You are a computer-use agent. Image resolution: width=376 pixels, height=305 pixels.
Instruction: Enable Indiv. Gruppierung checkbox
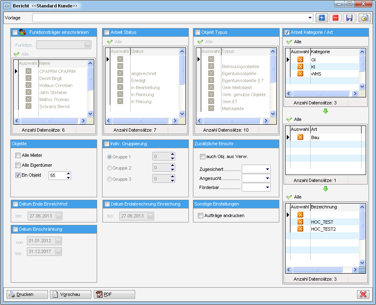pos(107,144)
